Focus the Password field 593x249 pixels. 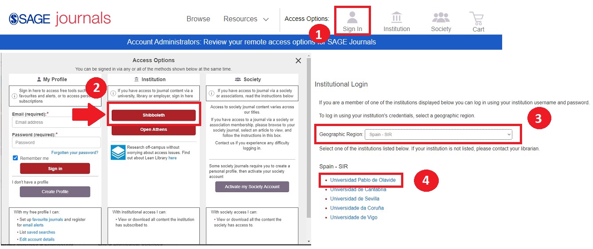click(x=56, y=142)
